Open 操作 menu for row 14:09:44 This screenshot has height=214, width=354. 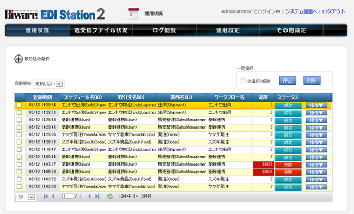(x=316, y=157)
